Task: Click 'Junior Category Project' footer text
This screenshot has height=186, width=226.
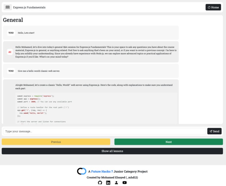Action: pyautogui.click(x=130, y=171)
